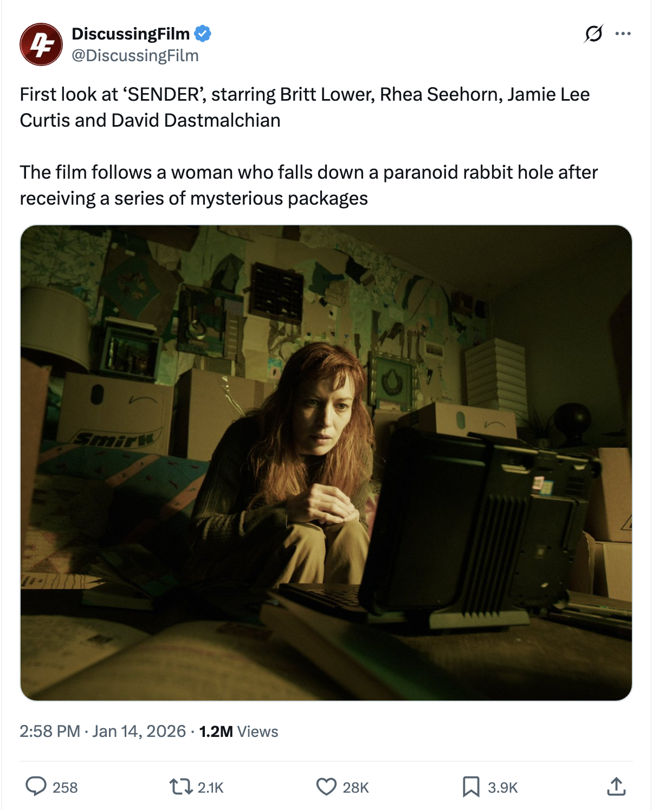Viewport: 659px width, 810px height.
Task: Click the 28K likes count
Action: 356,787
